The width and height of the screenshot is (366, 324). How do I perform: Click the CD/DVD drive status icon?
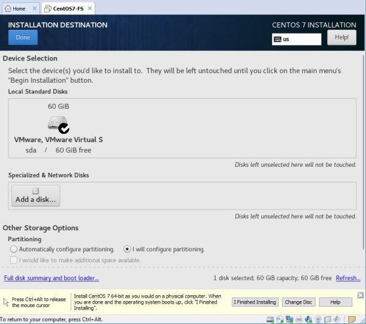click(x=281, y=319)
